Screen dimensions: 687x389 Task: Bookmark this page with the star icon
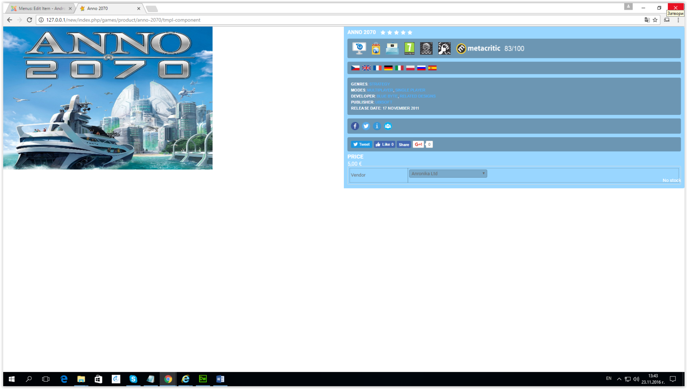tap(655, 20)
